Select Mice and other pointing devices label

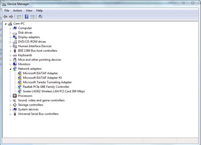[40, 60]
